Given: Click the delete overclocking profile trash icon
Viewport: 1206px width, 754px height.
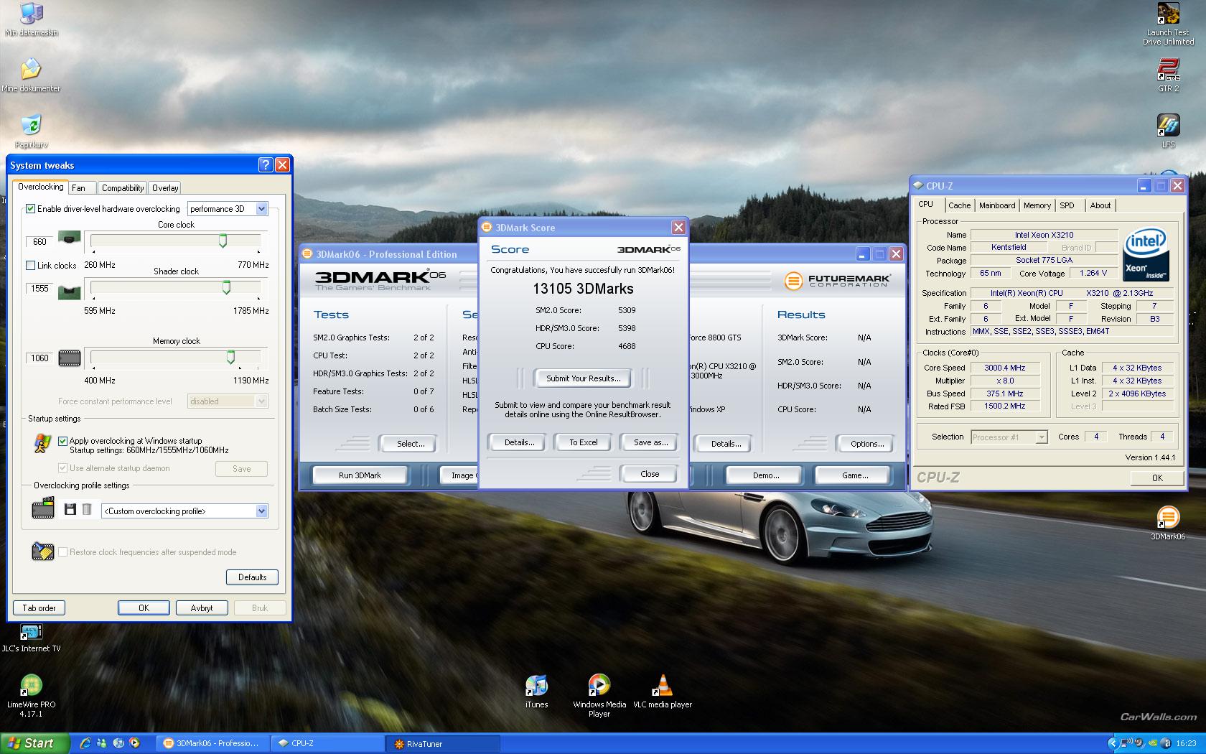Looking at the screenshot, I should coord(87,510).
